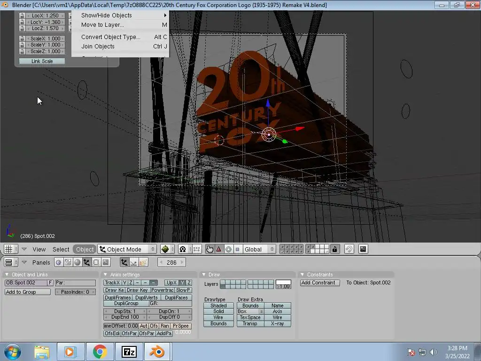Choose Join Objects menu entry

(120, 47)
